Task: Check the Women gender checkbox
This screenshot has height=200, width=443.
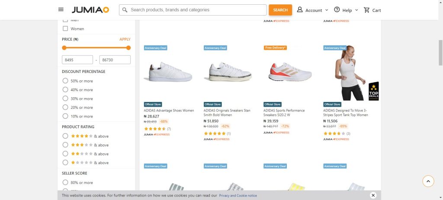Action: coord(65,29)
